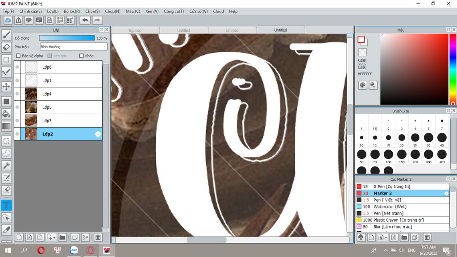
Task: Select the Bucket fill tool
Action: pos(6,114)
